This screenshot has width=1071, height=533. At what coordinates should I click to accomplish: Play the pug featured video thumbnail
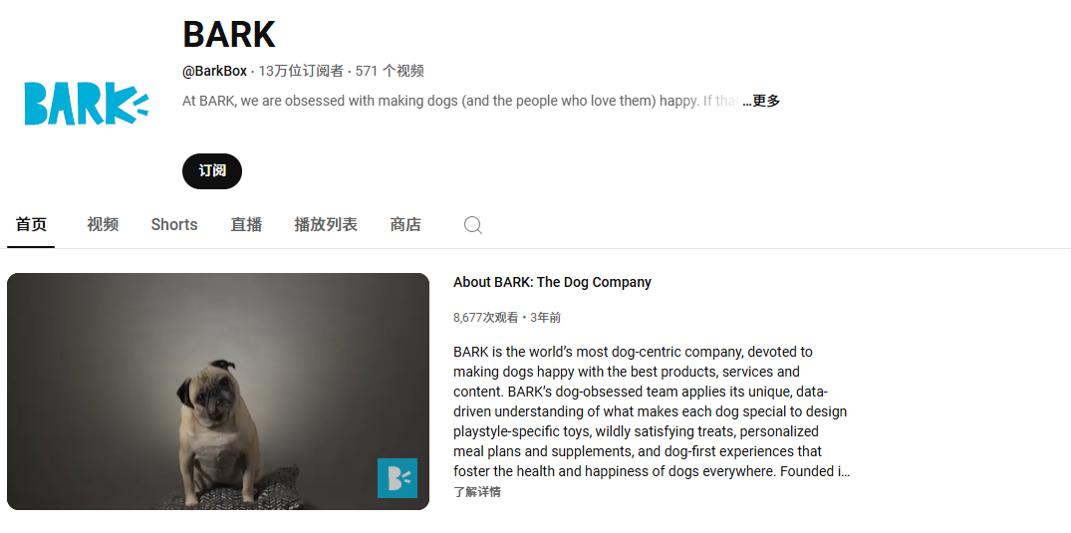tap(218, 392)
